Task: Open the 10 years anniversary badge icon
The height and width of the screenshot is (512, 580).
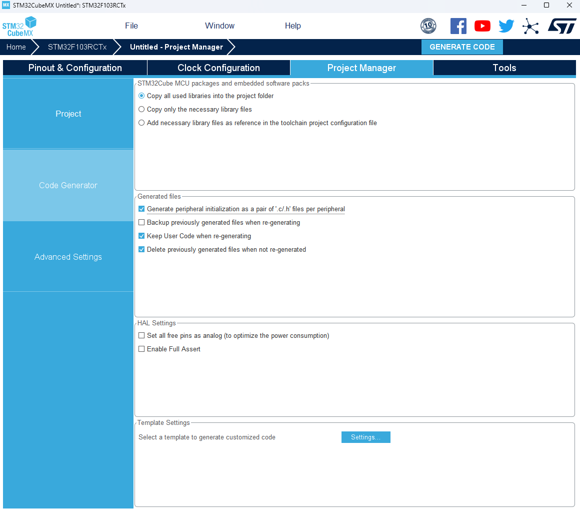Action: click(x=428, y=26)
